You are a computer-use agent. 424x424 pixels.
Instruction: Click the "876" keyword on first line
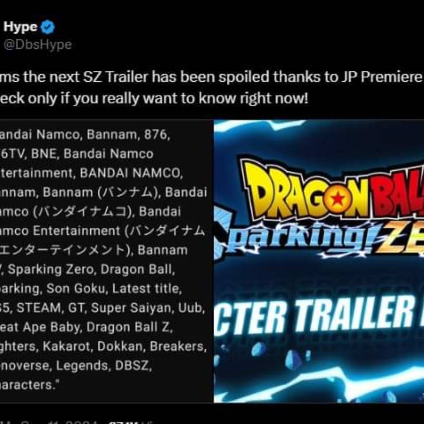[x=157, y=135]
